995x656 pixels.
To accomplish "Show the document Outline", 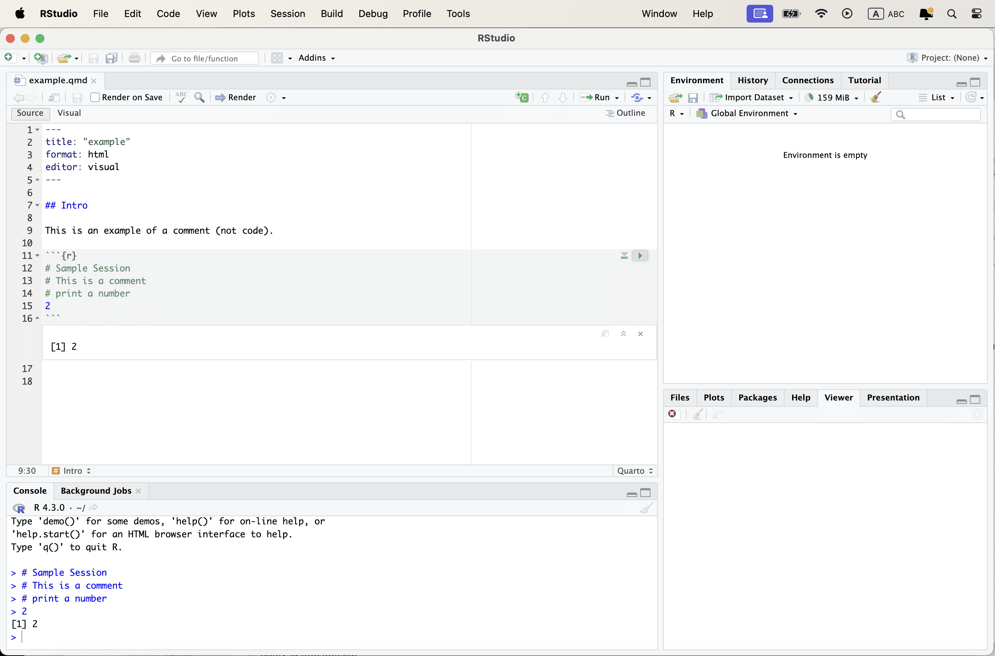I will [x=626, y=113].
